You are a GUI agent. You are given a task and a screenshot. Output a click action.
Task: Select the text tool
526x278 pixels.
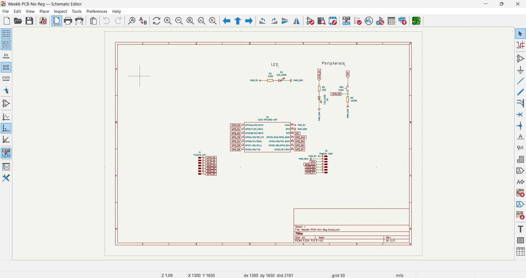520,229
